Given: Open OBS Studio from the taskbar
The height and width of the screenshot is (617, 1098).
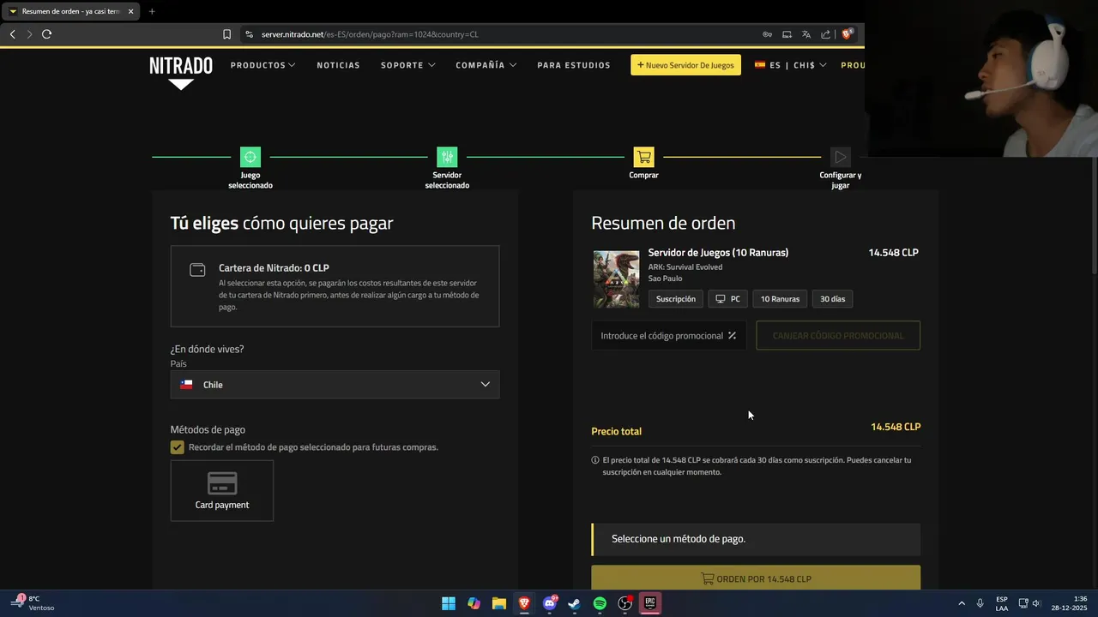Looking at the screenshot, I should (x=625, y=603).
